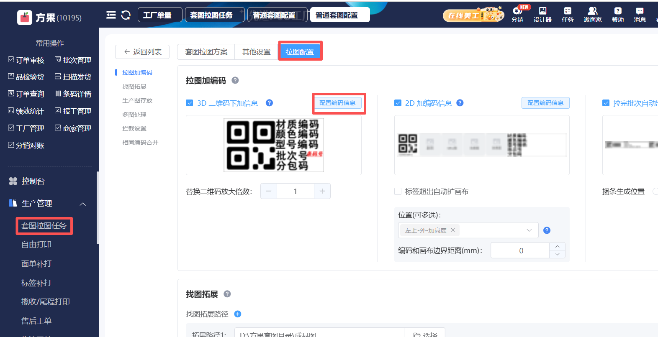Open the 拉图配置 tab
This screenshot has width=658, height=337.
click(300, 52)
